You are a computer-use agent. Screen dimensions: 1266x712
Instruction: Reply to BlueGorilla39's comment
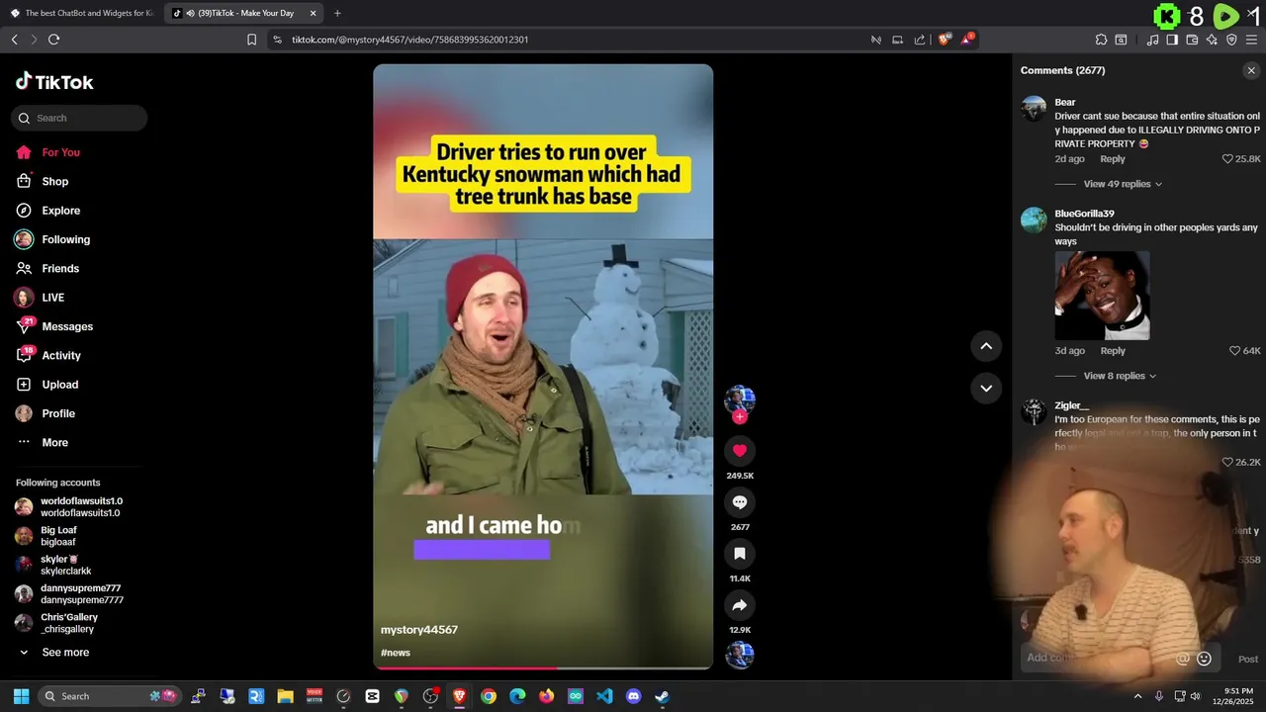[x=1113, y=351]
